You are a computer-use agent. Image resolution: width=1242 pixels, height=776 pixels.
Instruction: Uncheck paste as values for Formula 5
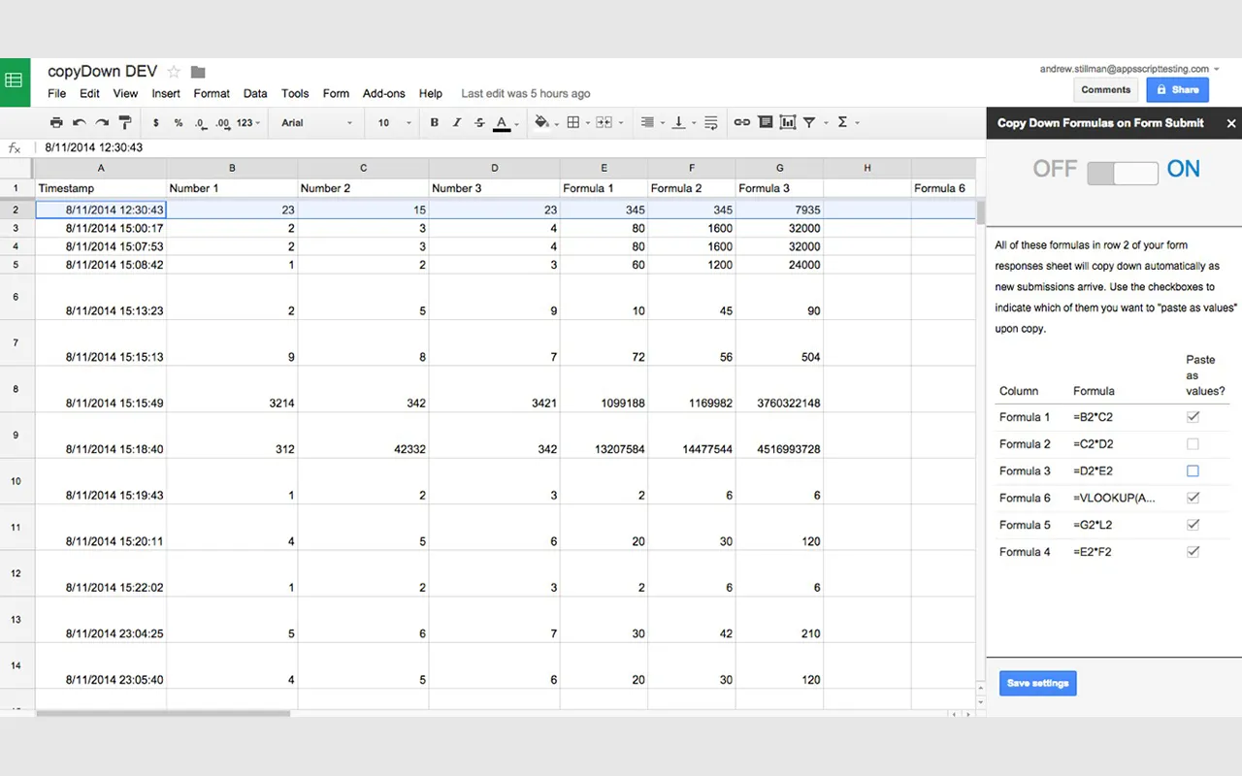(x=1193, y=525)
